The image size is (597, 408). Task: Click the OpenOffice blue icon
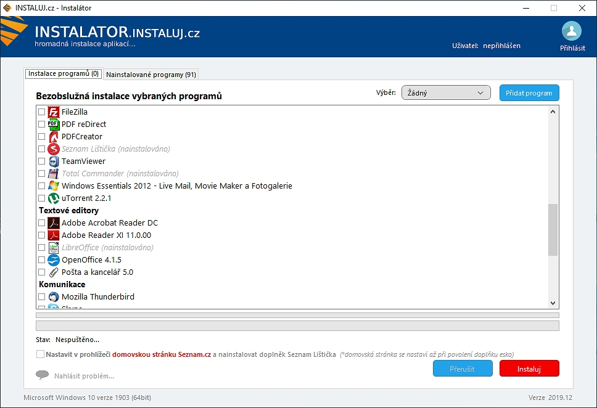(54, 260)
